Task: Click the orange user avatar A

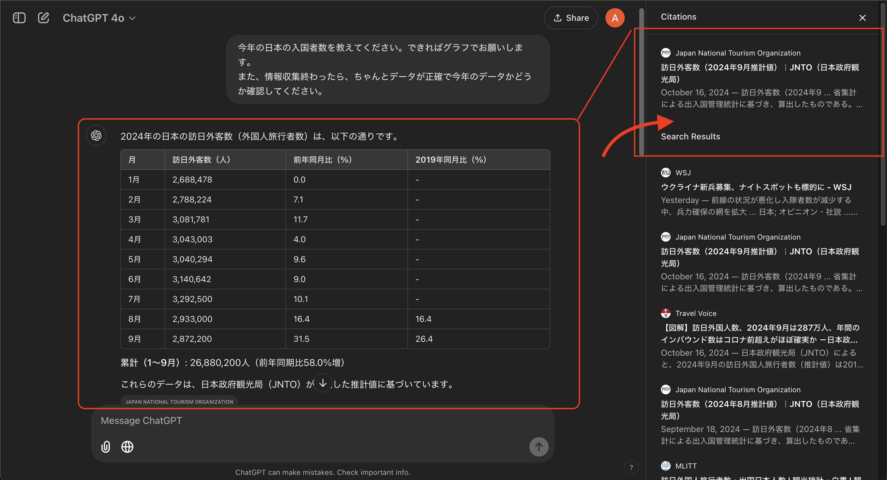Action: [615, 17]
